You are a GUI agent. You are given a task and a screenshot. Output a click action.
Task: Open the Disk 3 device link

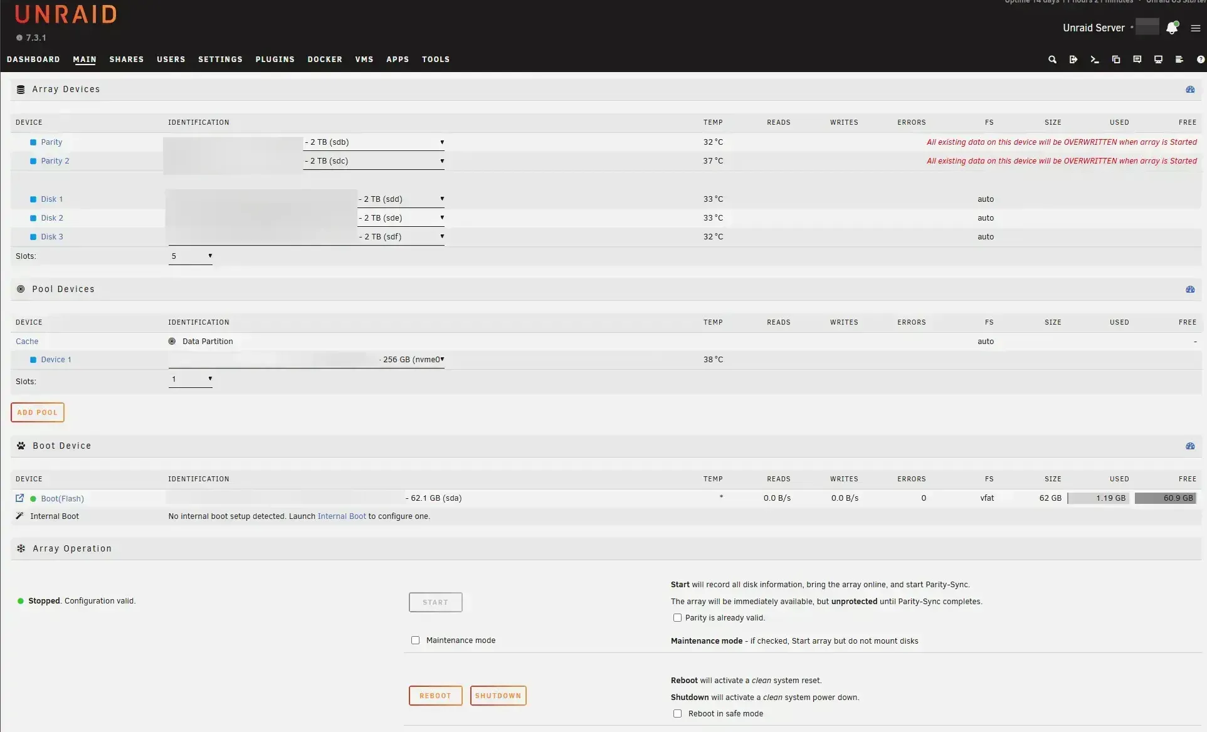point(52,237)
